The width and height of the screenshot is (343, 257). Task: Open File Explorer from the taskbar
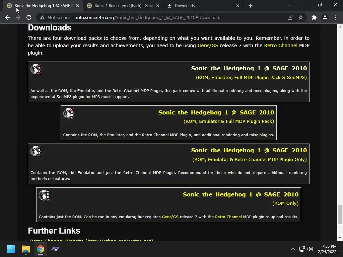pos(25,249)
